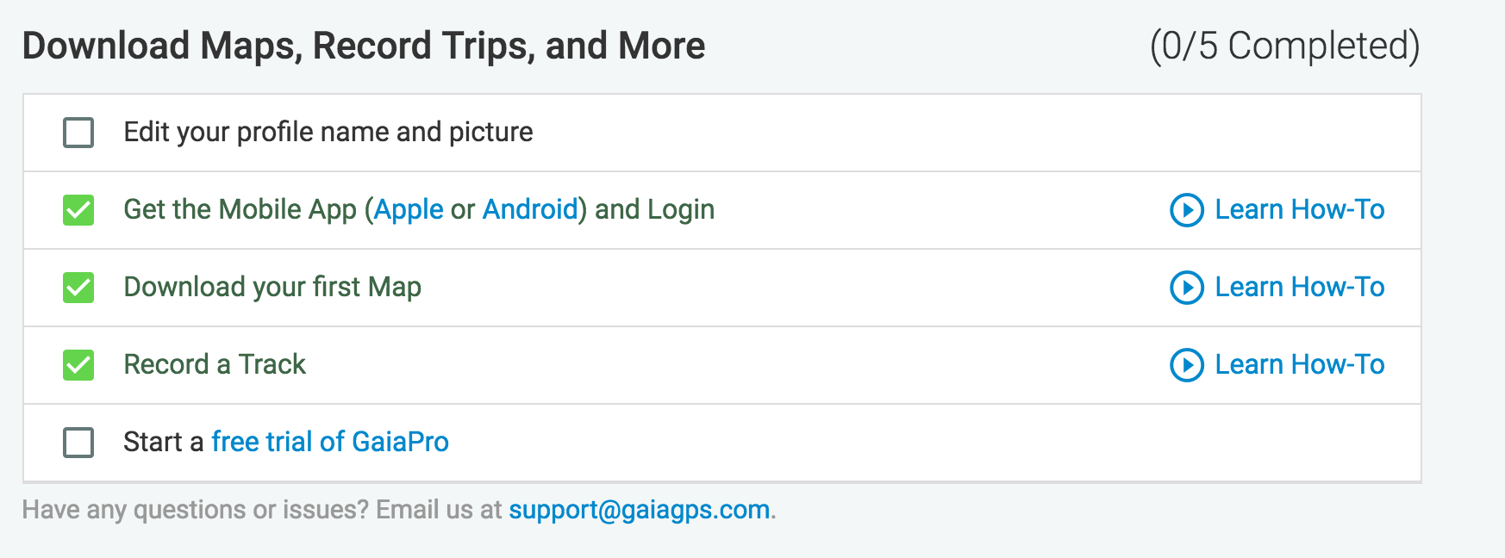This screenshot has width=1505, height=558.
Task: Follow the free trial of GaiaPro link
Action: 330,442
